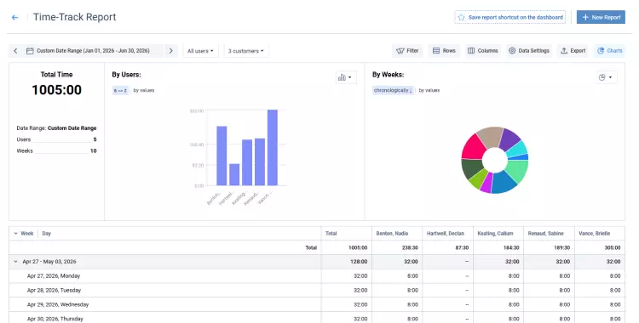Viewport: 639px width, 323px height.
Task: Sort By Weeks chart by values
Action: coord(429,90)
